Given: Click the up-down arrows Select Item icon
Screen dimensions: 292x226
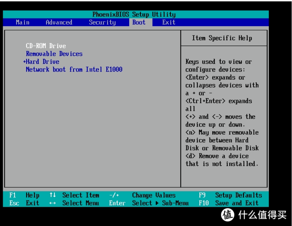Looking at the screenshot, I should click(52, 195).
